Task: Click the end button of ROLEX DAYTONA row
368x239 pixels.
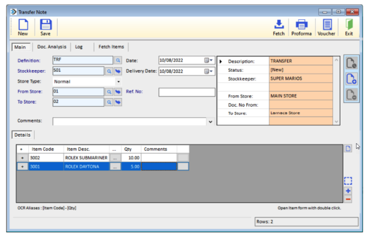Action: pos(183,167)
